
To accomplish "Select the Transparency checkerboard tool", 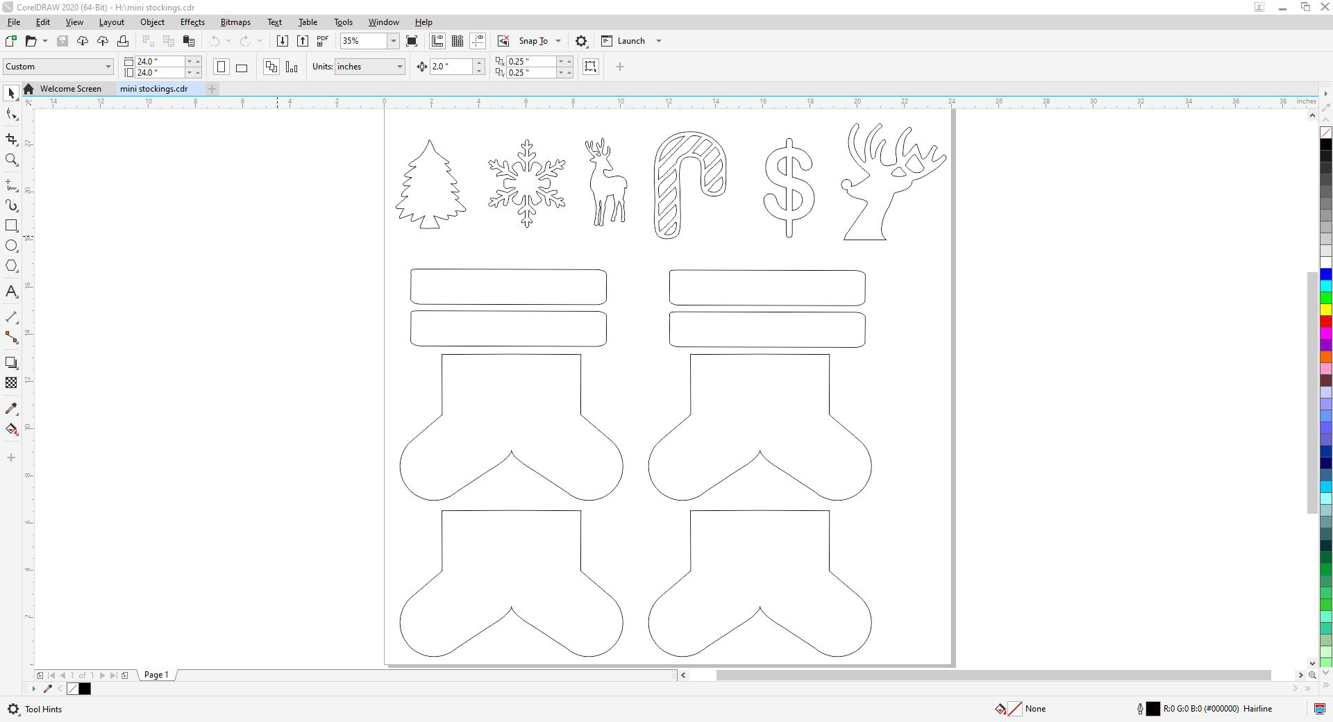I will click(11, 383).
